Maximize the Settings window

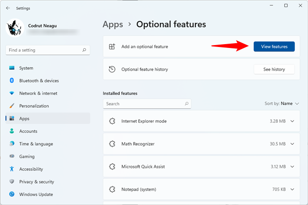pyautogui.click(x=286, y=6)
